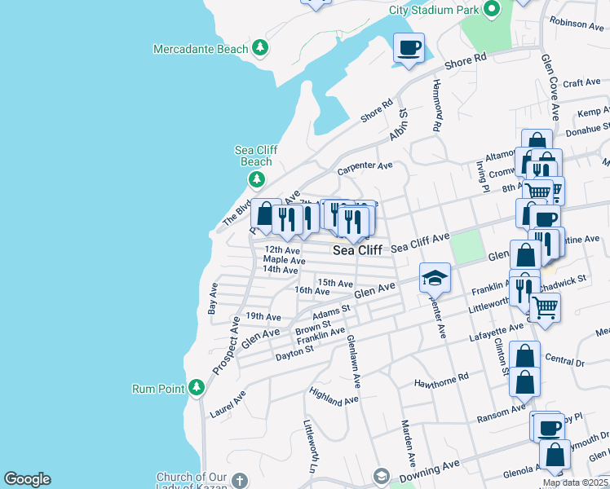The image size is (610, 489).
Task: Open the Sea Cliff Beach tree marker
Action: point(257,178)
